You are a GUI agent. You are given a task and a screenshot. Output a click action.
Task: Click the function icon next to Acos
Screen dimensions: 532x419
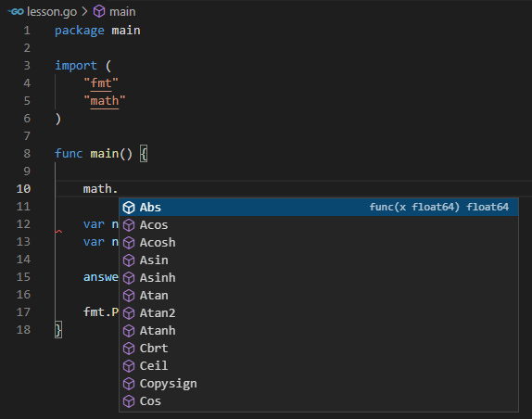point(129,225)
